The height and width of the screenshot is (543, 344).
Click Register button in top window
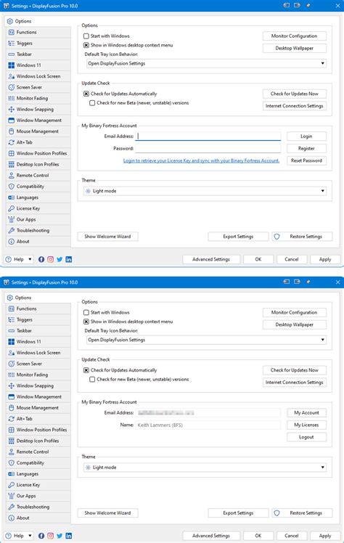(306, 149)
